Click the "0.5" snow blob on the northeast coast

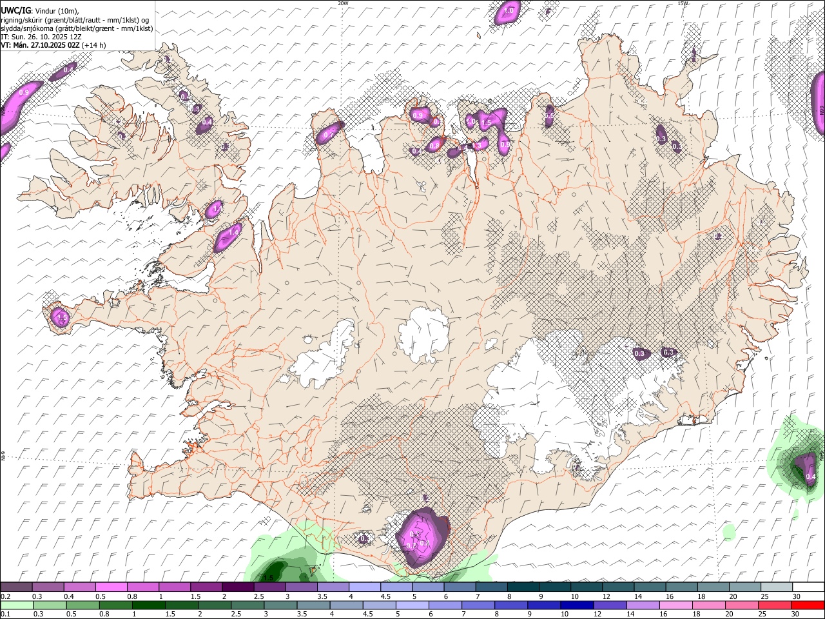(x=549, y=116)
